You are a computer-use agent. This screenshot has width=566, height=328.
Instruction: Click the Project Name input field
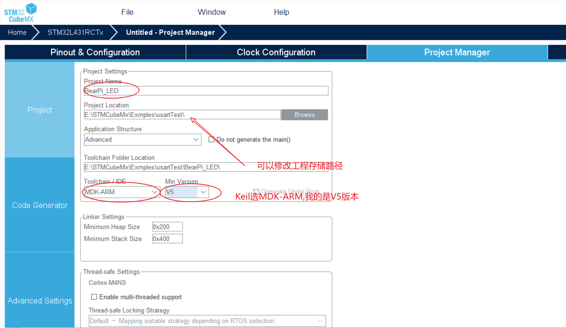206,90
